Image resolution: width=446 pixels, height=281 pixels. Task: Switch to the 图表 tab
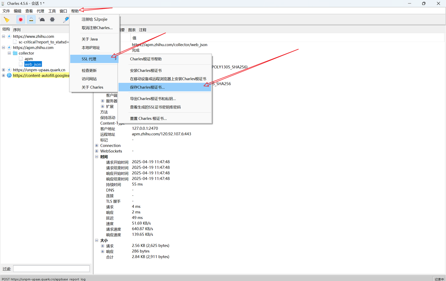(132, 30)
